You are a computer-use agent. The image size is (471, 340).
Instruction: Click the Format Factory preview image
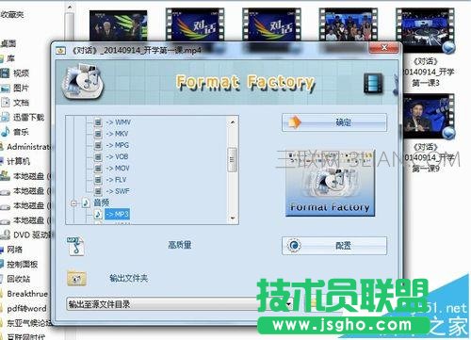pos(330,183)
